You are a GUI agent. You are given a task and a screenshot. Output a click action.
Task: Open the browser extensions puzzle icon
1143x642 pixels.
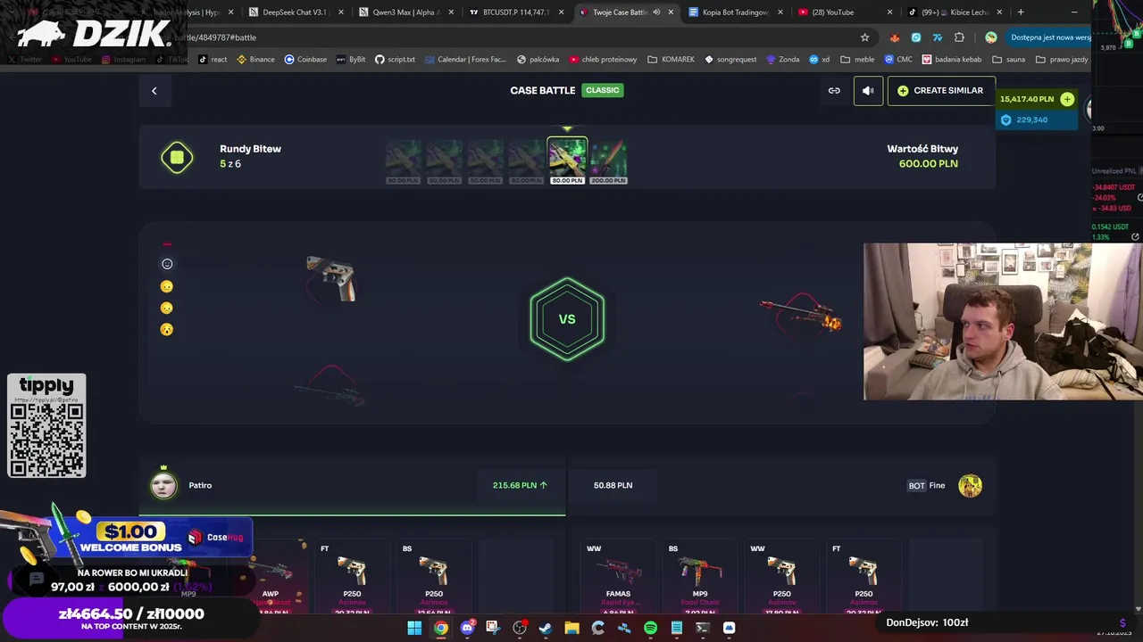click(959, 37)
